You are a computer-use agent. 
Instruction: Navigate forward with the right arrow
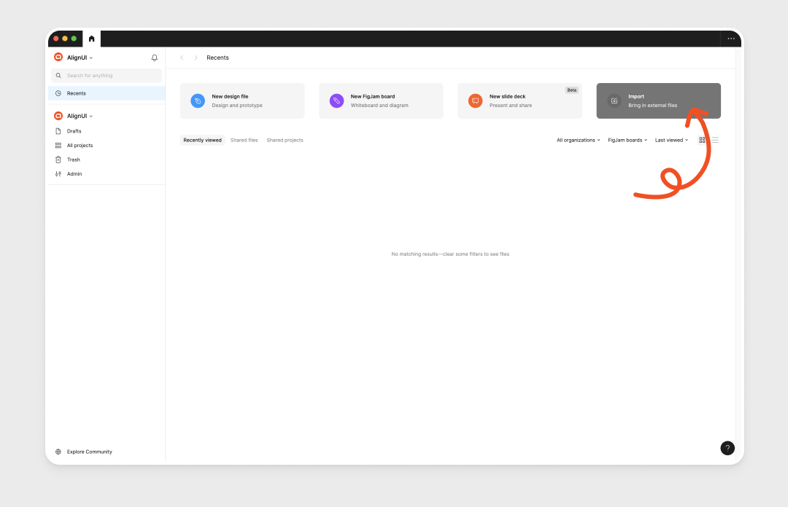pos(196,58)
